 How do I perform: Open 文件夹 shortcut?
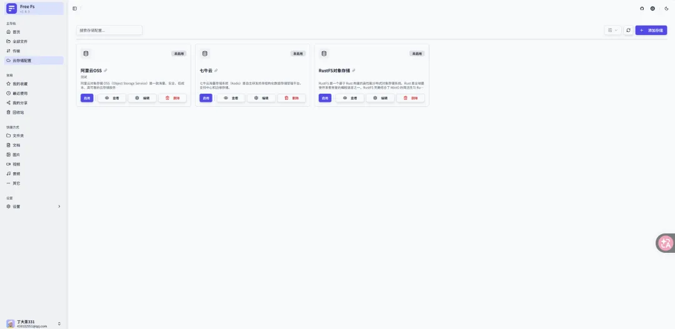point(34,135)
